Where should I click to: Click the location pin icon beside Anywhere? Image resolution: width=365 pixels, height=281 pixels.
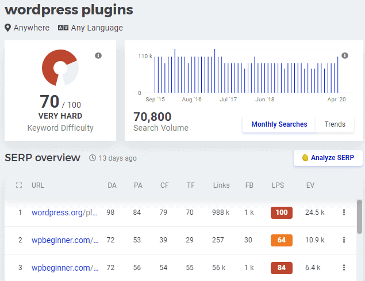(x=8, y=28)
